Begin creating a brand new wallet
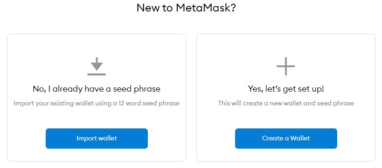 286,139
